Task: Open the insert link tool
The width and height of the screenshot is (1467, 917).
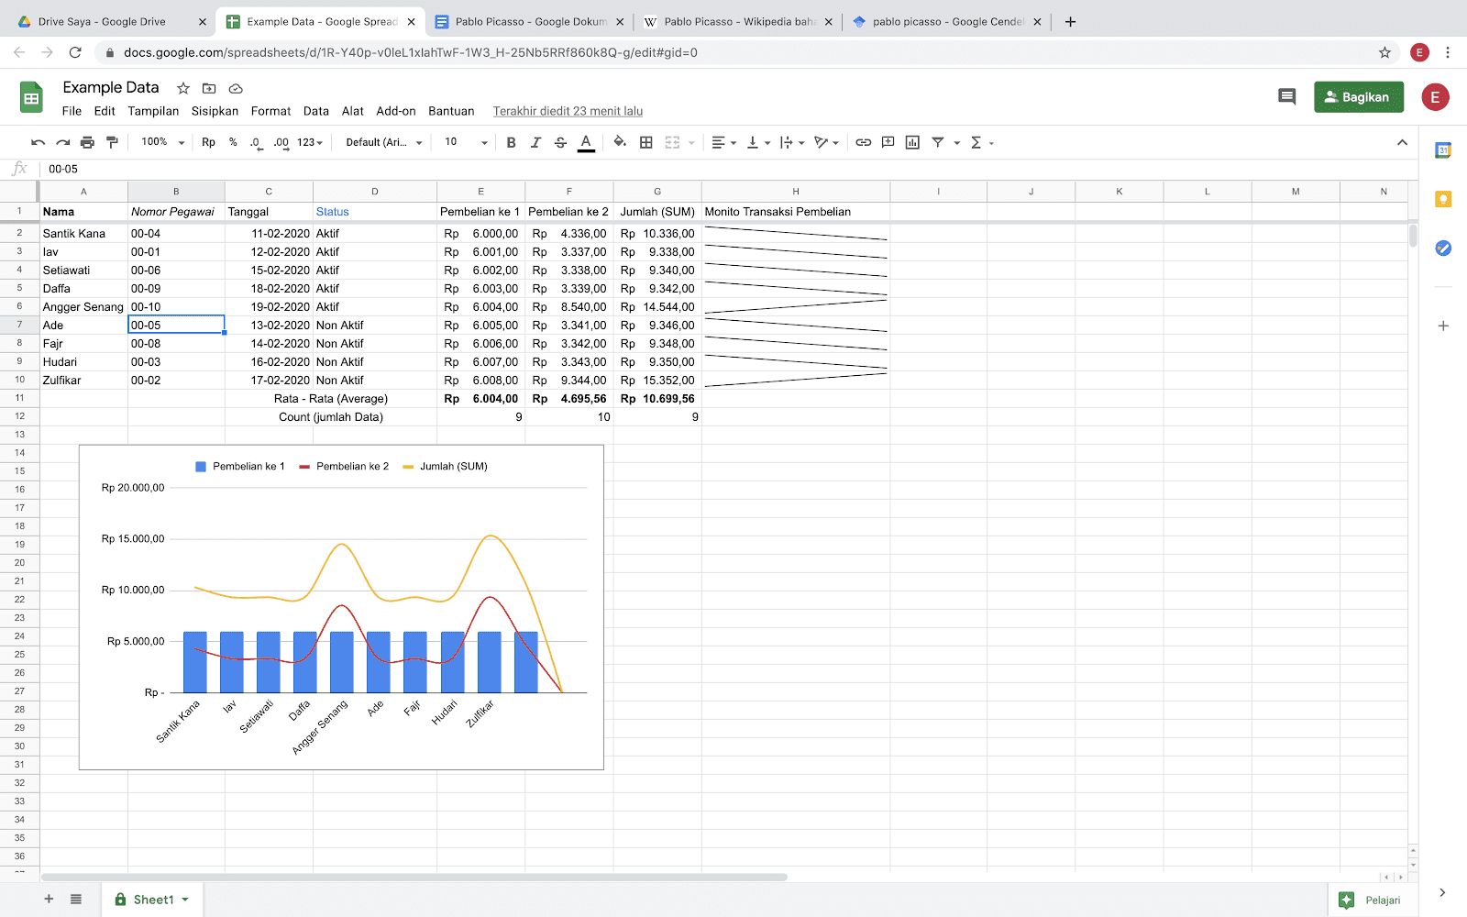Action: (x=863, y=142)
